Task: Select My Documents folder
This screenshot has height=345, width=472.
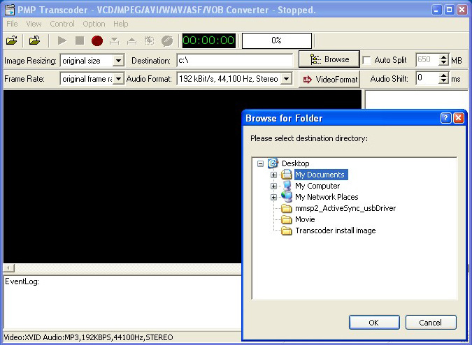Action: click(x=321, y=175)
